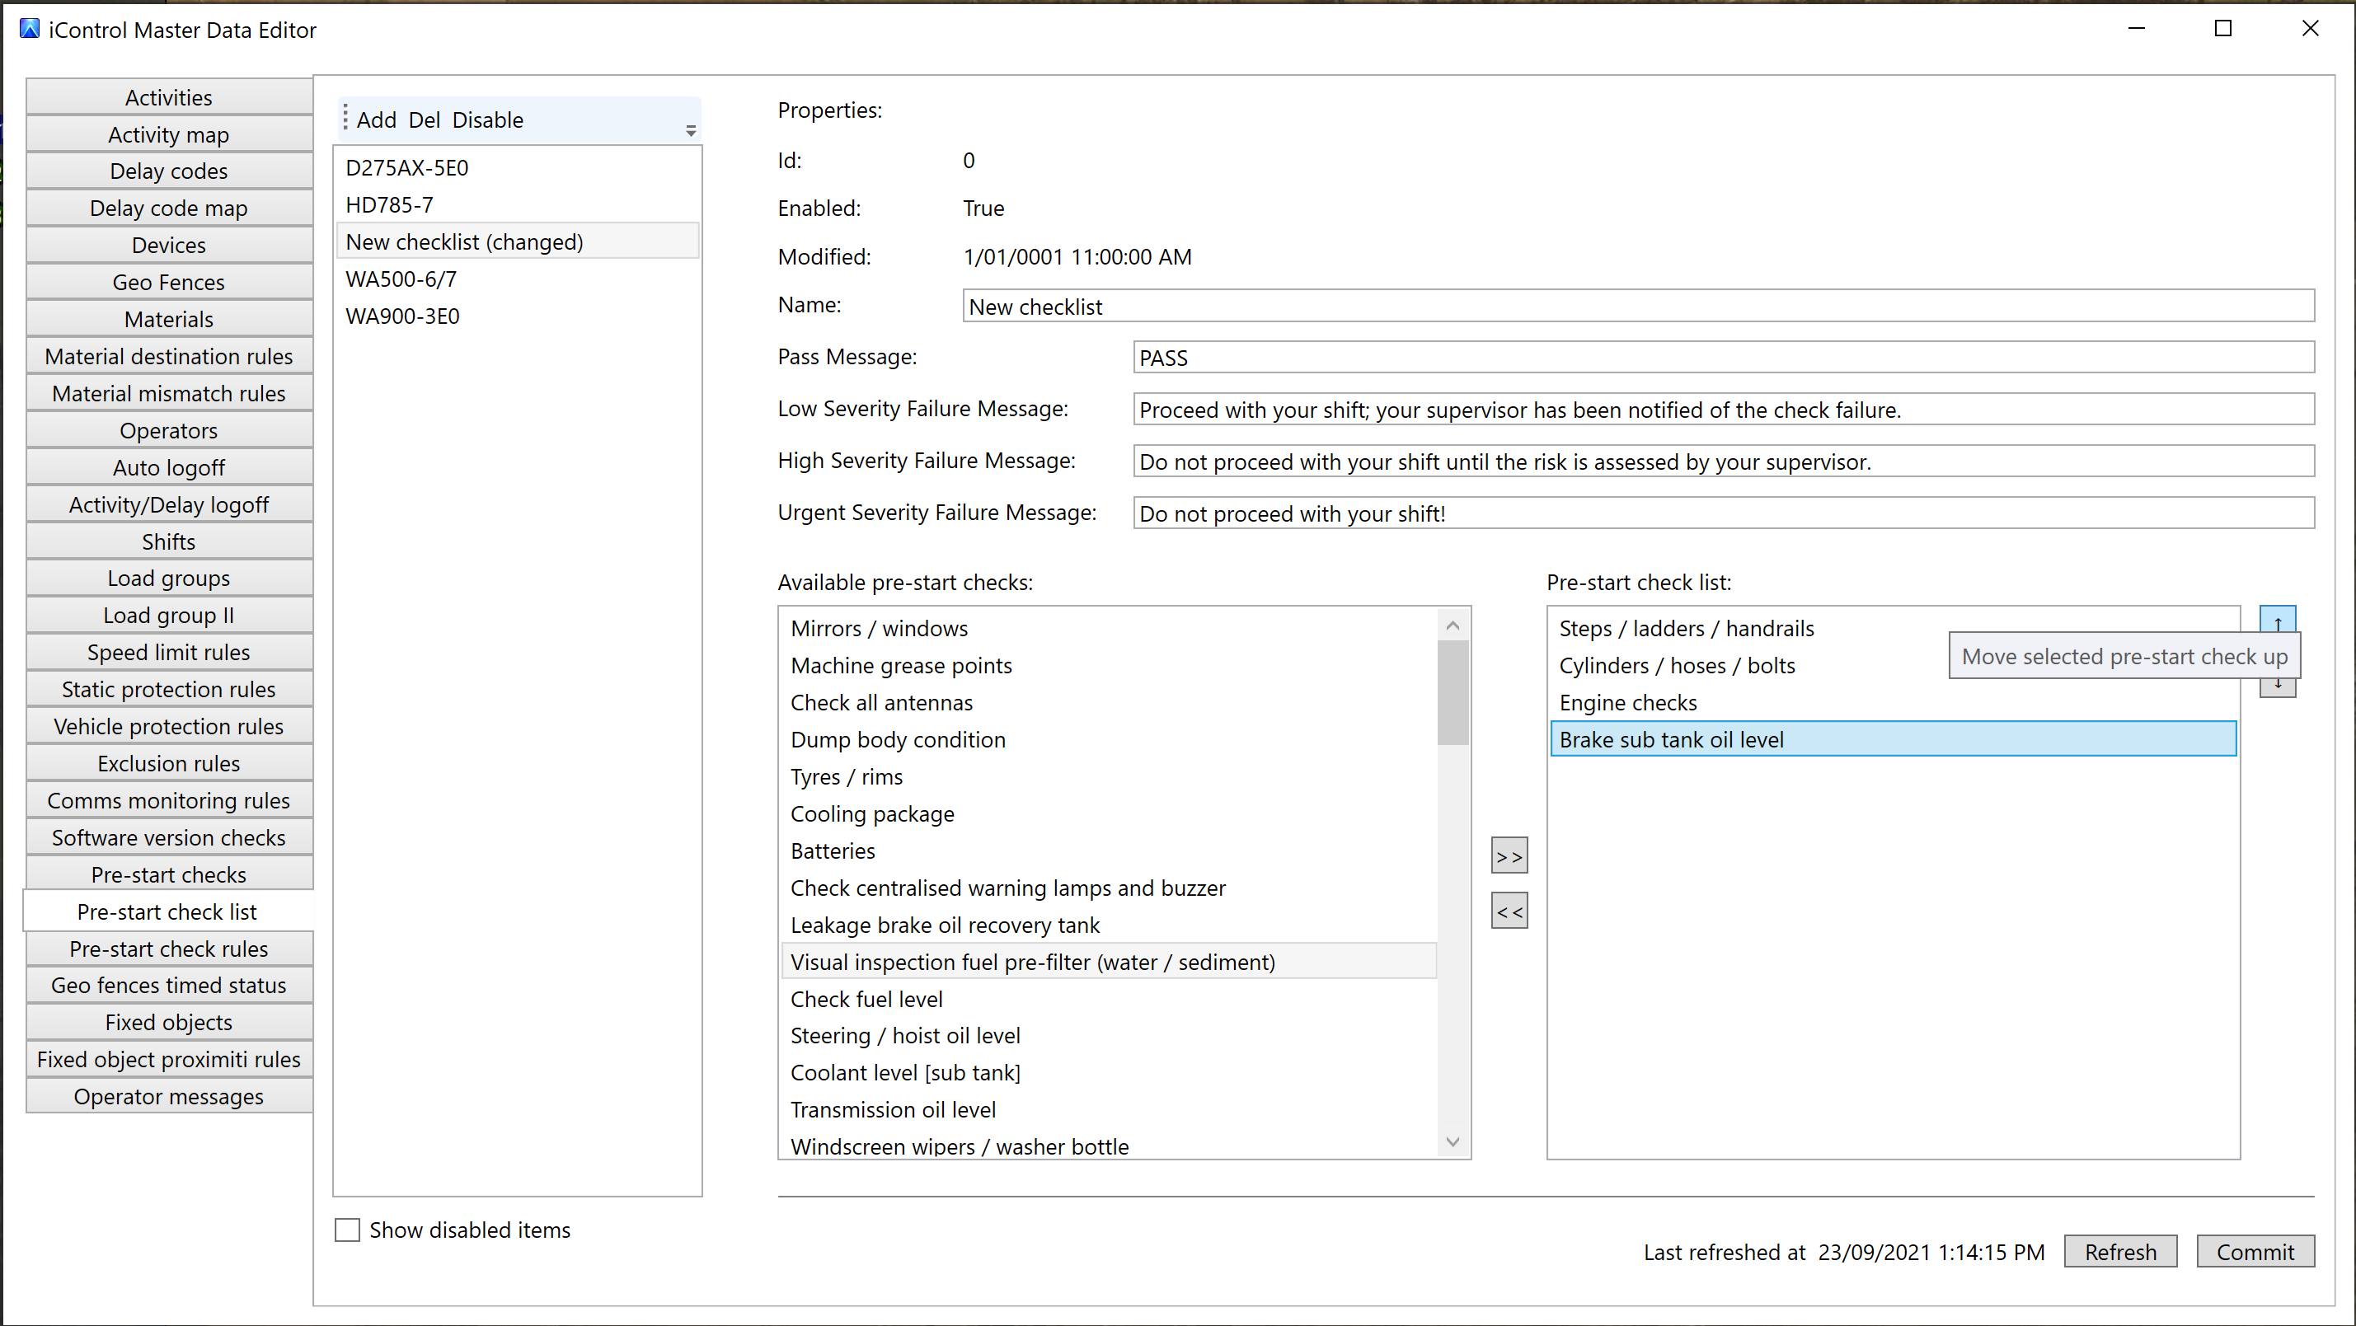Select Steps / ladders / handrails in check list
Image resolution: width=2356 pixels, height=1326 pixels.
[1894, 628]
